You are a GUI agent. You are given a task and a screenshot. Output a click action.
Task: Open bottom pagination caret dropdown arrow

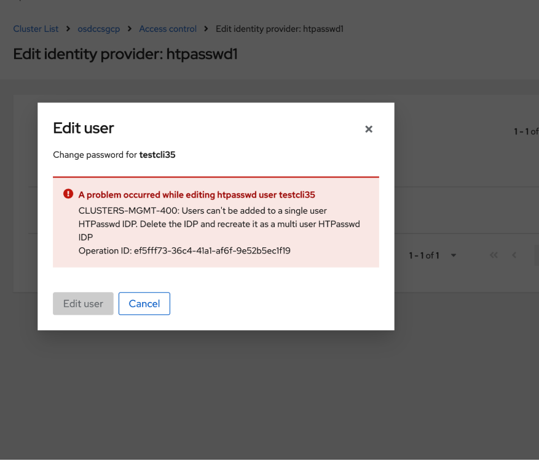pyautogui.click(x=454, y=255)
